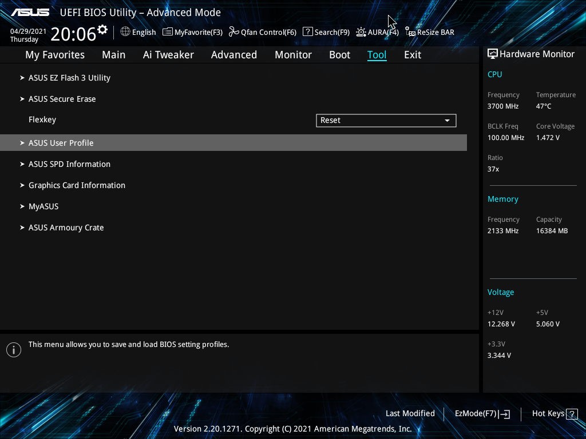Image resolution: width=586 pixels, height=439 pixels.
Task: Select ASUS SPD Information entry
Action: tap(69, 164)
